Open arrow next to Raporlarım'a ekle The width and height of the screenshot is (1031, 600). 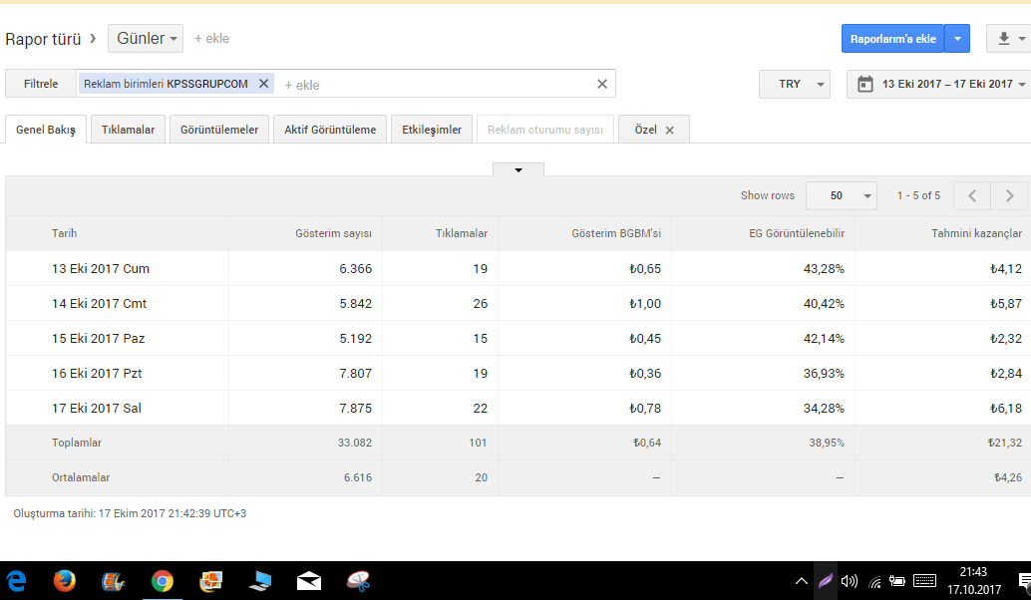[956, 39]
